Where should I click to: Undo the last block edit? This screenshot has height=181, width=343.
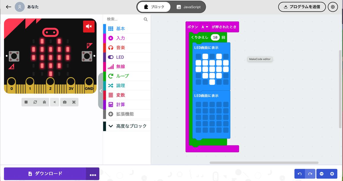pos(299,174)
